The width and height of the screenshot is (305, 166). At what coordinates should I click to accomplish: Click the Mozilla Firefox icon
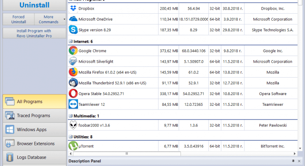[x=73, y=72]
